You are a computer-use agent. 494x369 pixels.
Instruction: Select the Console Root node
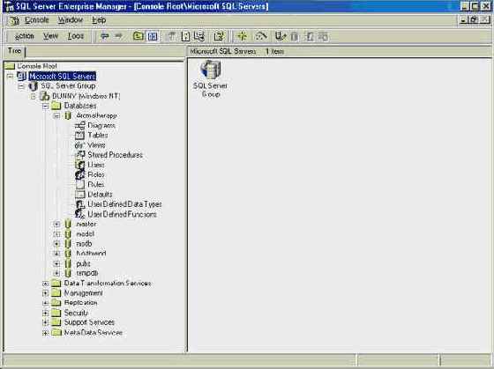click(x=37, y=66)
